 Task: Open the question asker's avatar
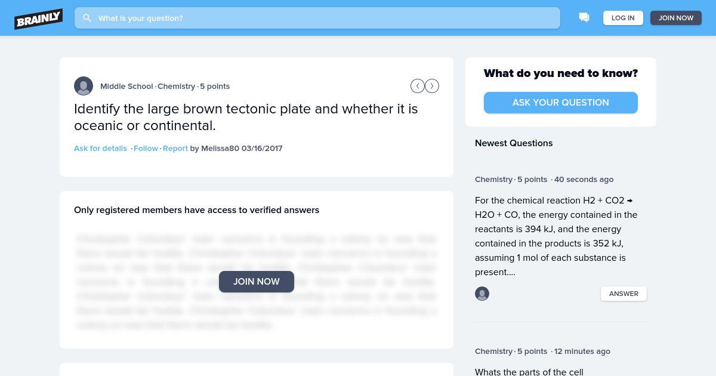point(84,86)
